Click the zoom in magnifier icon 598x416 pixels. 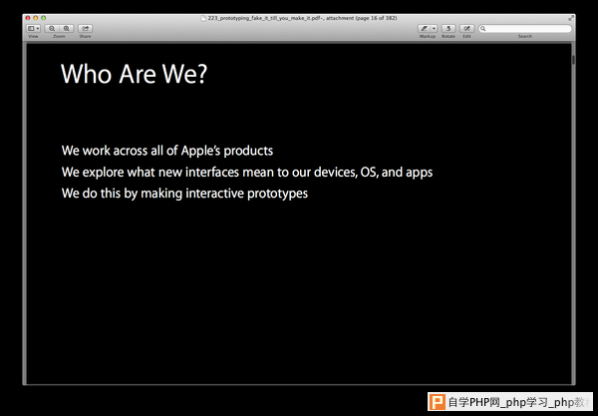point(67,29)
